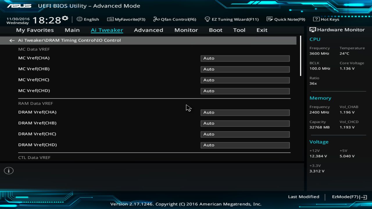Open the Monitor section
Image resolution: width=372 pixels, height=209 pixels.
tap(186, 30)
